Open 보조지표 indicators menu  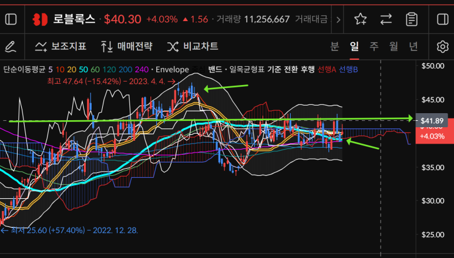(x=60, y=46)
